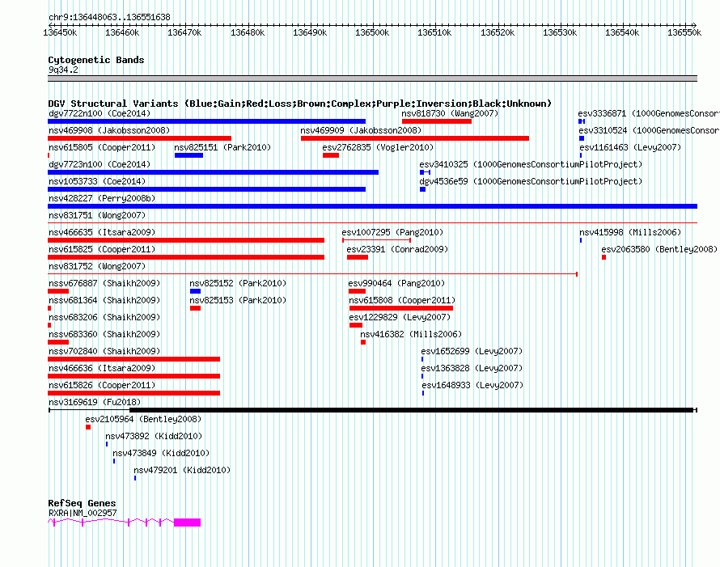The width and height of the screenshot is (720, 567).
Task: Select nssv702840 (Shaikh2009) label
Action: point(104,351)
